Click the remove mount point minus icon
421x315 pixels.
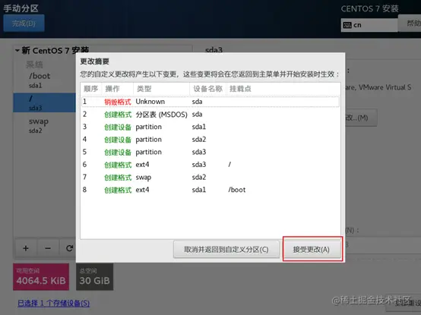(48, 248)
